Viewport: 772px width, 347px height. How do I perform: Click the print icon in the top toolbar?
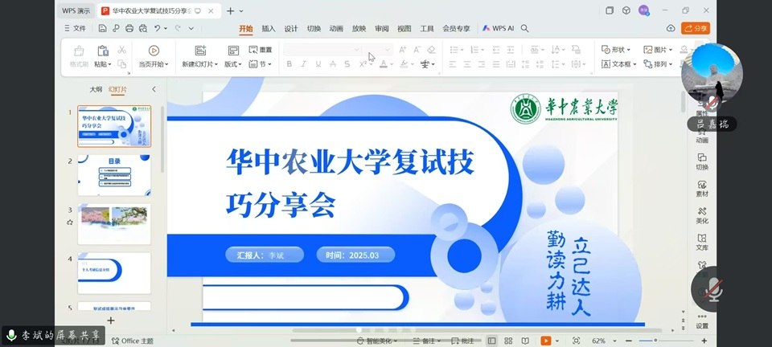[x=129, y=28]
